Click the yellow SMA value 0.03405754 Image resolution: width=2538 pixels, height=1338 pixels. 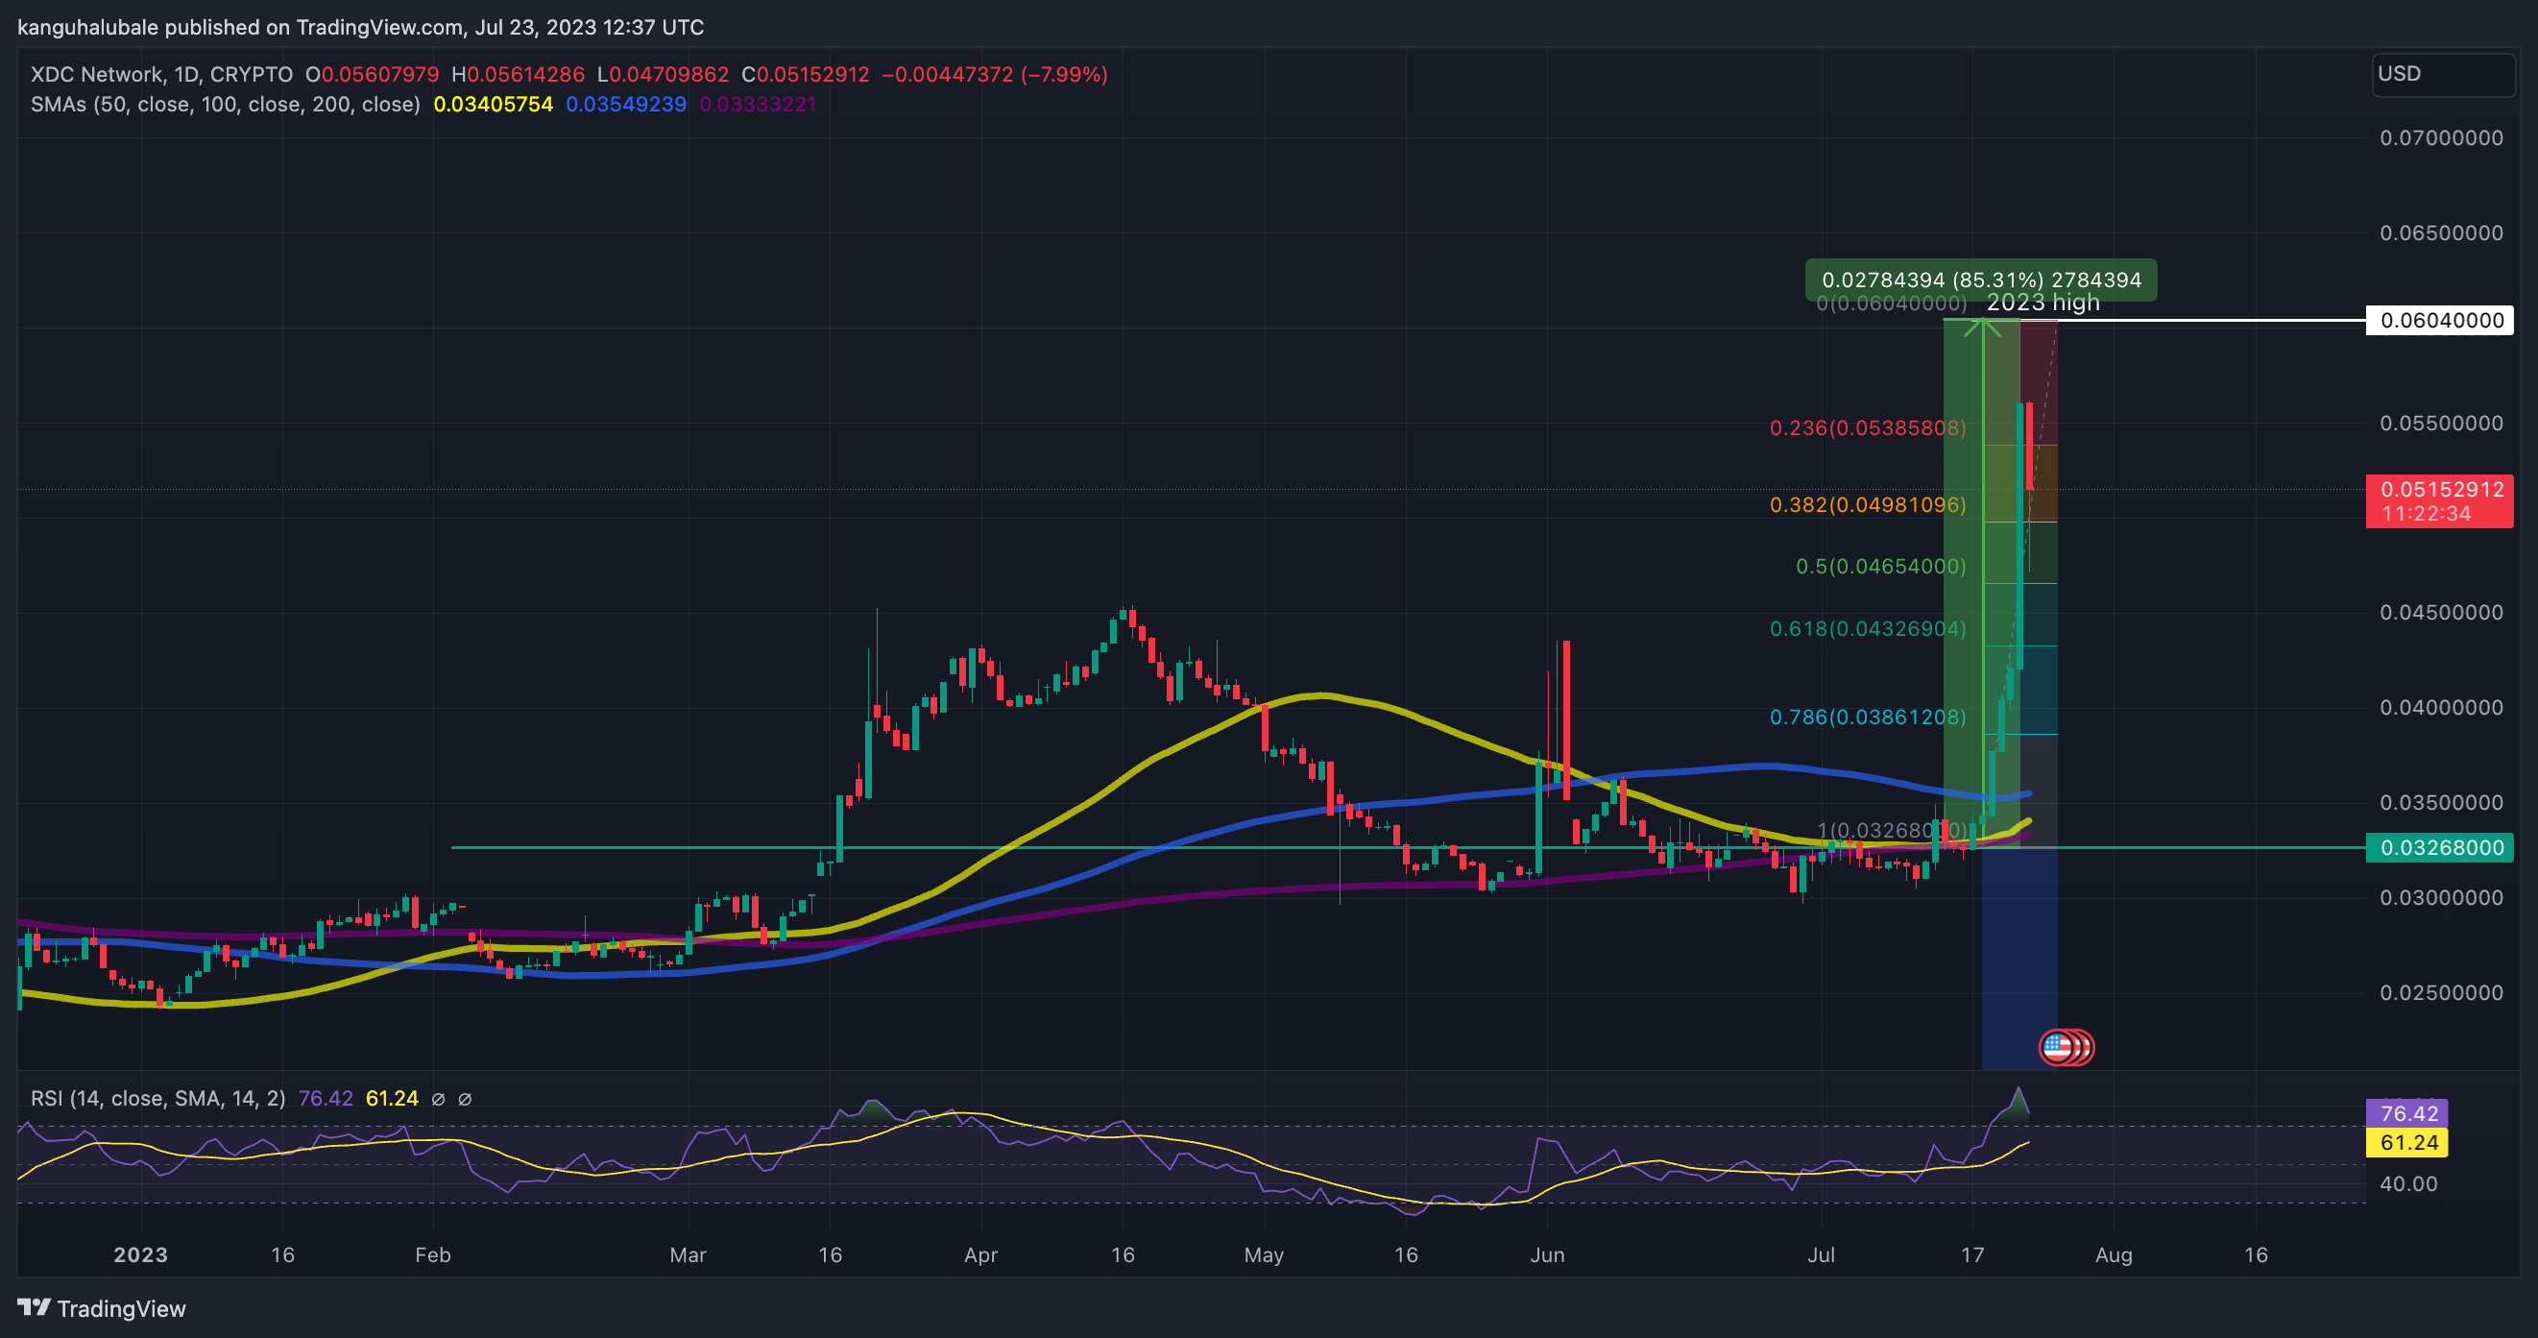(494, 105)
